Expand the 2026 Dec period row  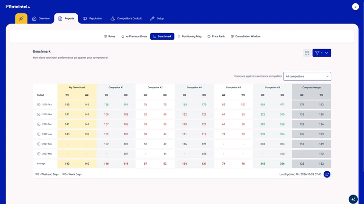point(39,124)
